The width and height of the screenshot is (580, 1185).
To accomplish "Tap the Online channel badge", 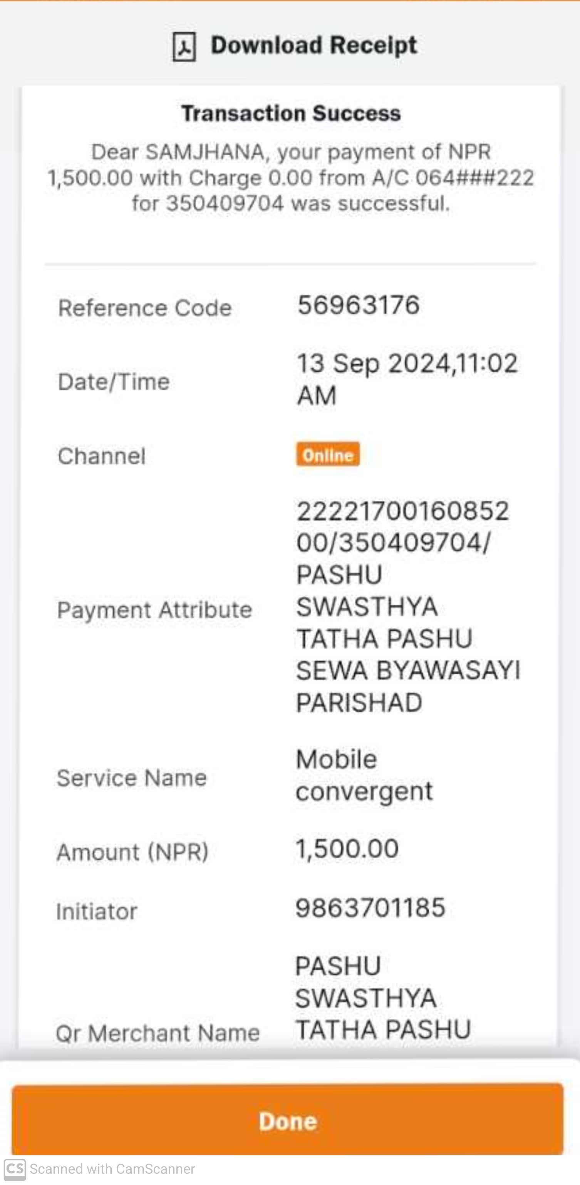I will 328,455.
